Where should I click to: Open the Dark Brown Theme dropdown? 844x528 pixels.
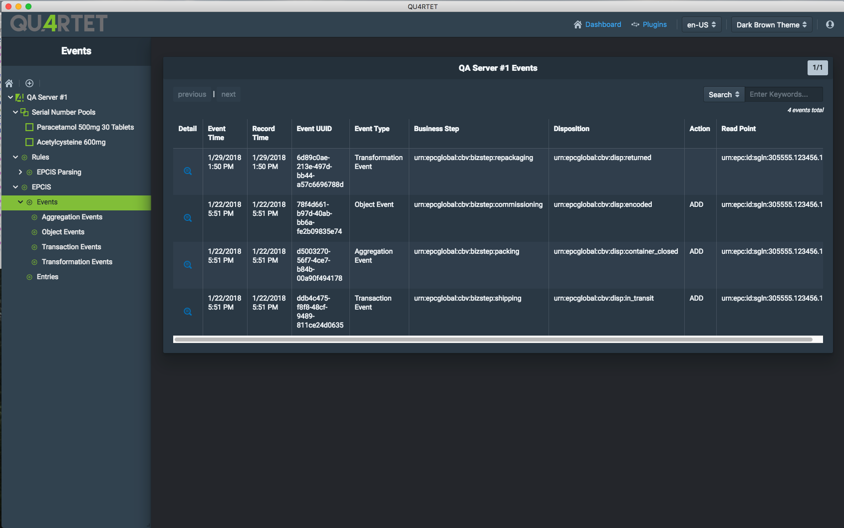tap(772, 24)
